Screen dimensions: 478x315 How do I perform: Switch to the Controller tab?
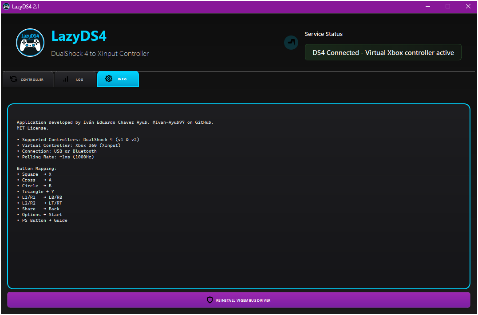coord(28,79)
